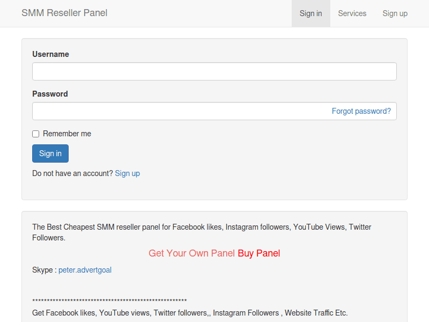Click the Password field label
This screenshot has width=429, height=322.
pyautogui.click(x=49, y=94)
